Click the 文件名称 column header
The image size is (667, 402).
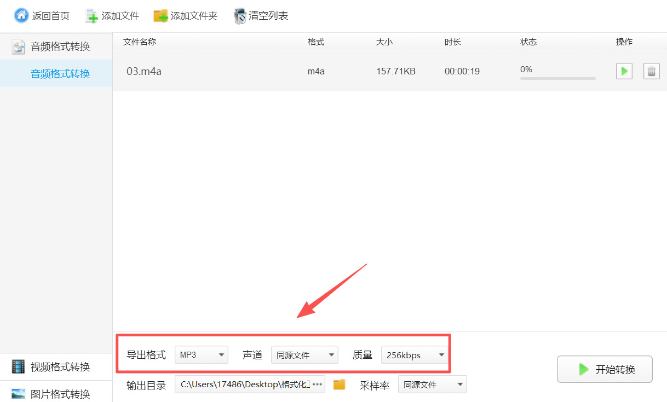[x=140, y=42]
